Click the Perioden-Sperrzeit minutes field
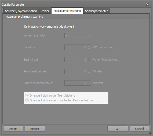Viewport: 153px width, 136px height. click(x=76, y=71)
